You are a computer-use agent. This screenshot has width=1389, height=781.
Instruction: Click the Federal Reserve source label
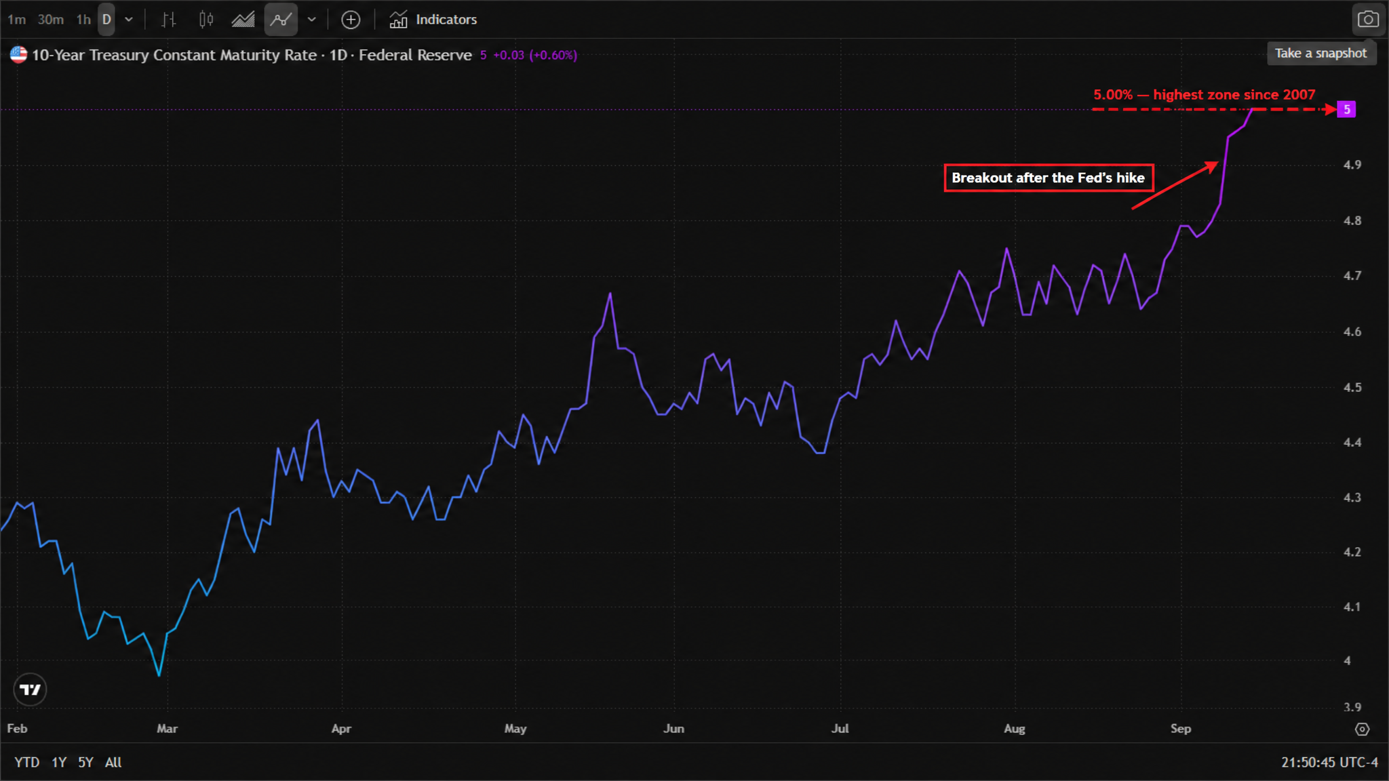[x=415, y=55]
